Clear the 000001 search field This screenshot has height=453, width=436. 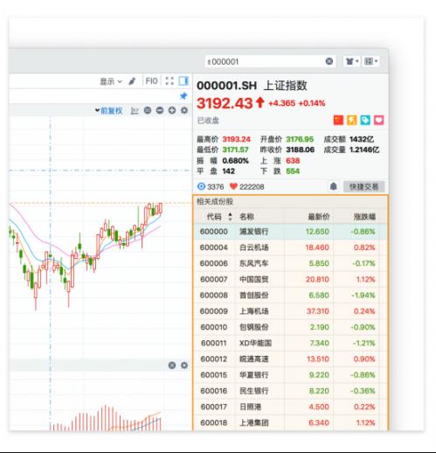coord(329,61)
